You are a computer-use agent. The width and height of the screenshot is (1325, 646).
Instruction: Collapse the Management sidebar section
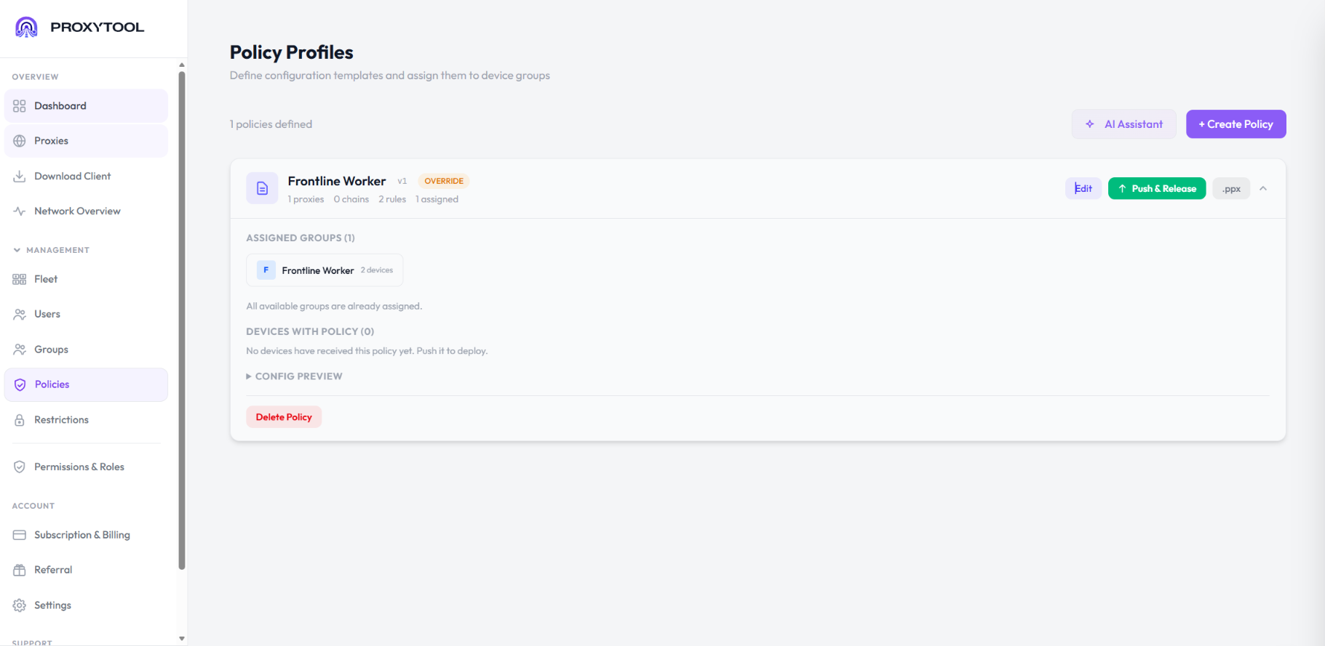(x=51, y=250)
